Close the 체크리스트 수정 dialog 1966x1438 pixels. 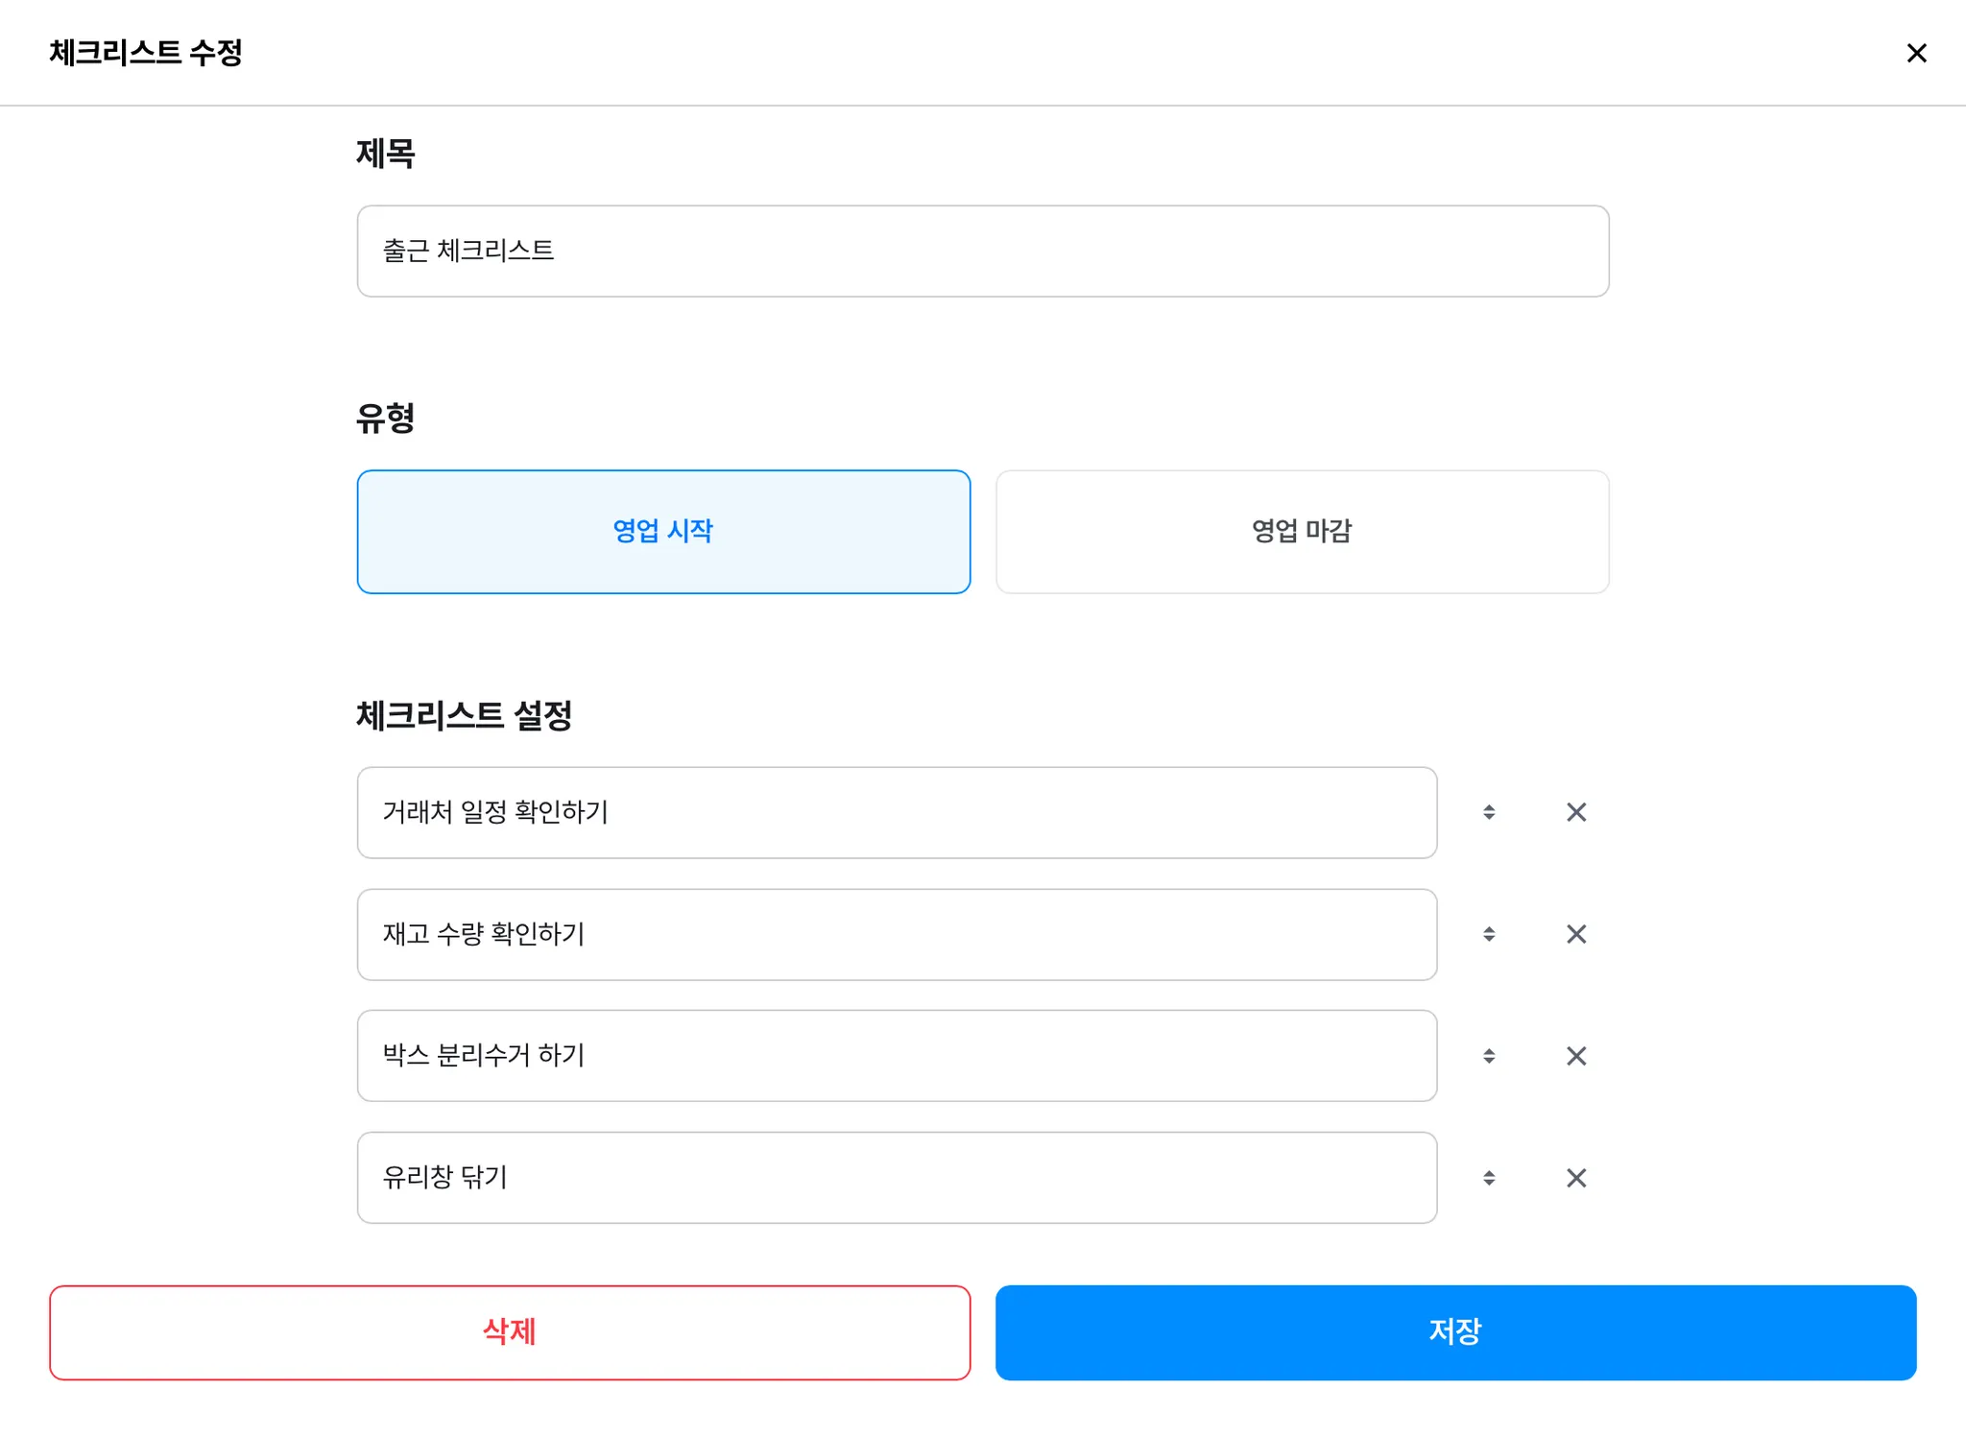pos(1916,53)
